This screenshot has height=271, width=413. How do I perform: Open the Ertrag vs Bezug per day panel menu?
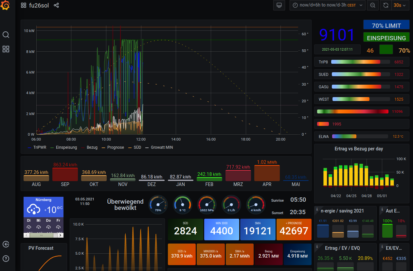tap(359, 149)
